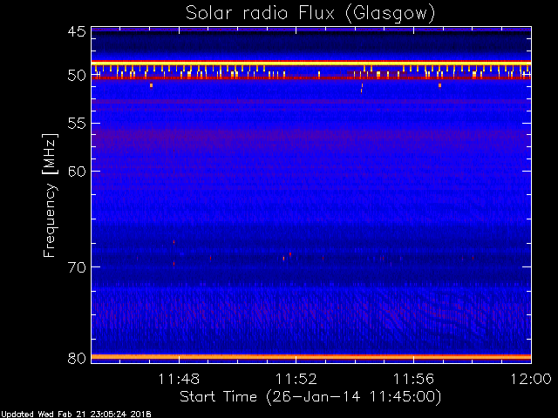
Task: Select the 70 frequency tick label
Action: click(x=77, y=267)
